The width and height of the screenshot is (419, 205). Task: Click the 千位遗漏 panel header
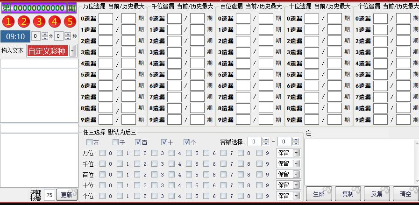tap(182, 7)
